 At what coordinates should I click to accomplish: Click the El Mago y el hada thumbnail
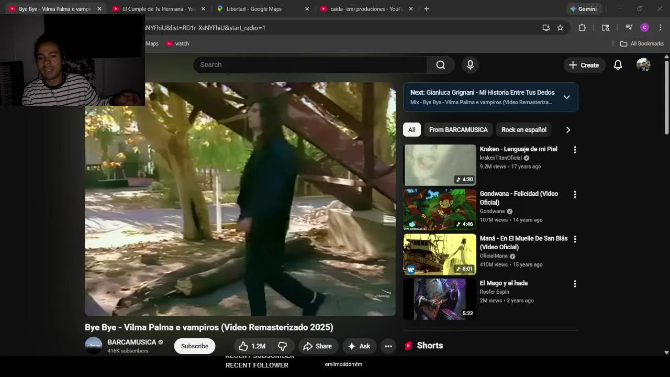pyautogui.click(x=439, y=299)
